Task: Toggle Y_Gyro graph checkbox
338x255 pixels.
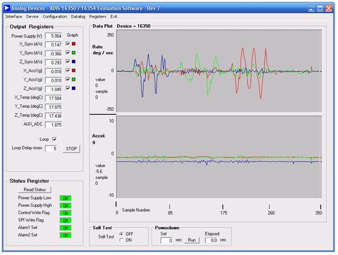Action: click(x=68, y=52)
